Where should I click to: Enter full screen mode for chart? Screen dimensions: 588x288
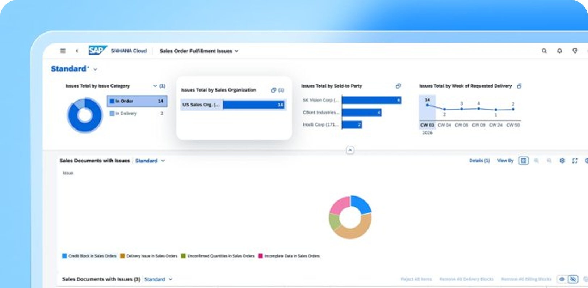coord(575,161)
